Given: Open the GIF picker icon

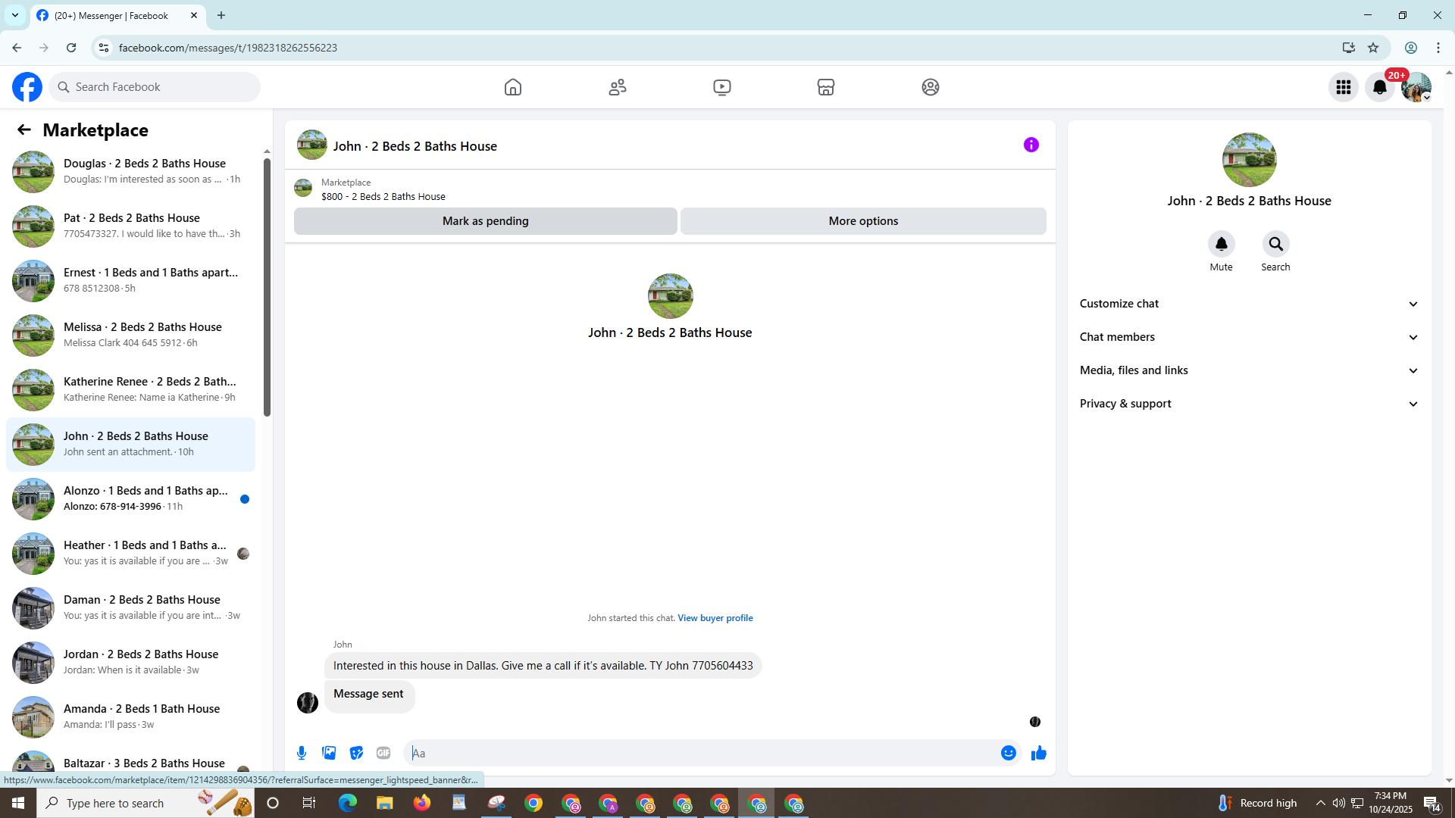Looking at the screenshot, I should (x=383, y=753).
